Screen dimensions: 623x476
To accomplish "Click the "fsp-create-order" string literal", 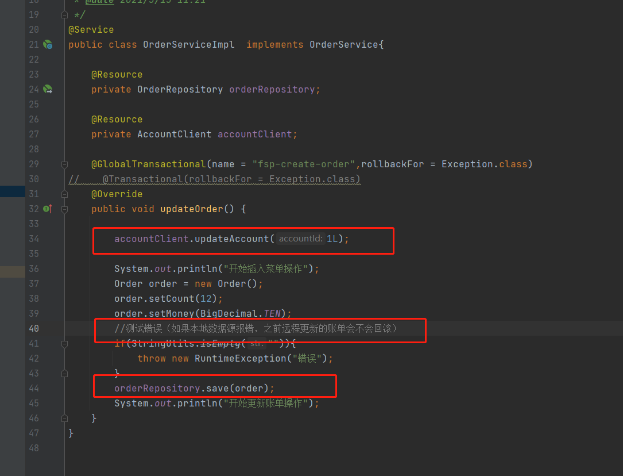I will click(x=304, y=164).
